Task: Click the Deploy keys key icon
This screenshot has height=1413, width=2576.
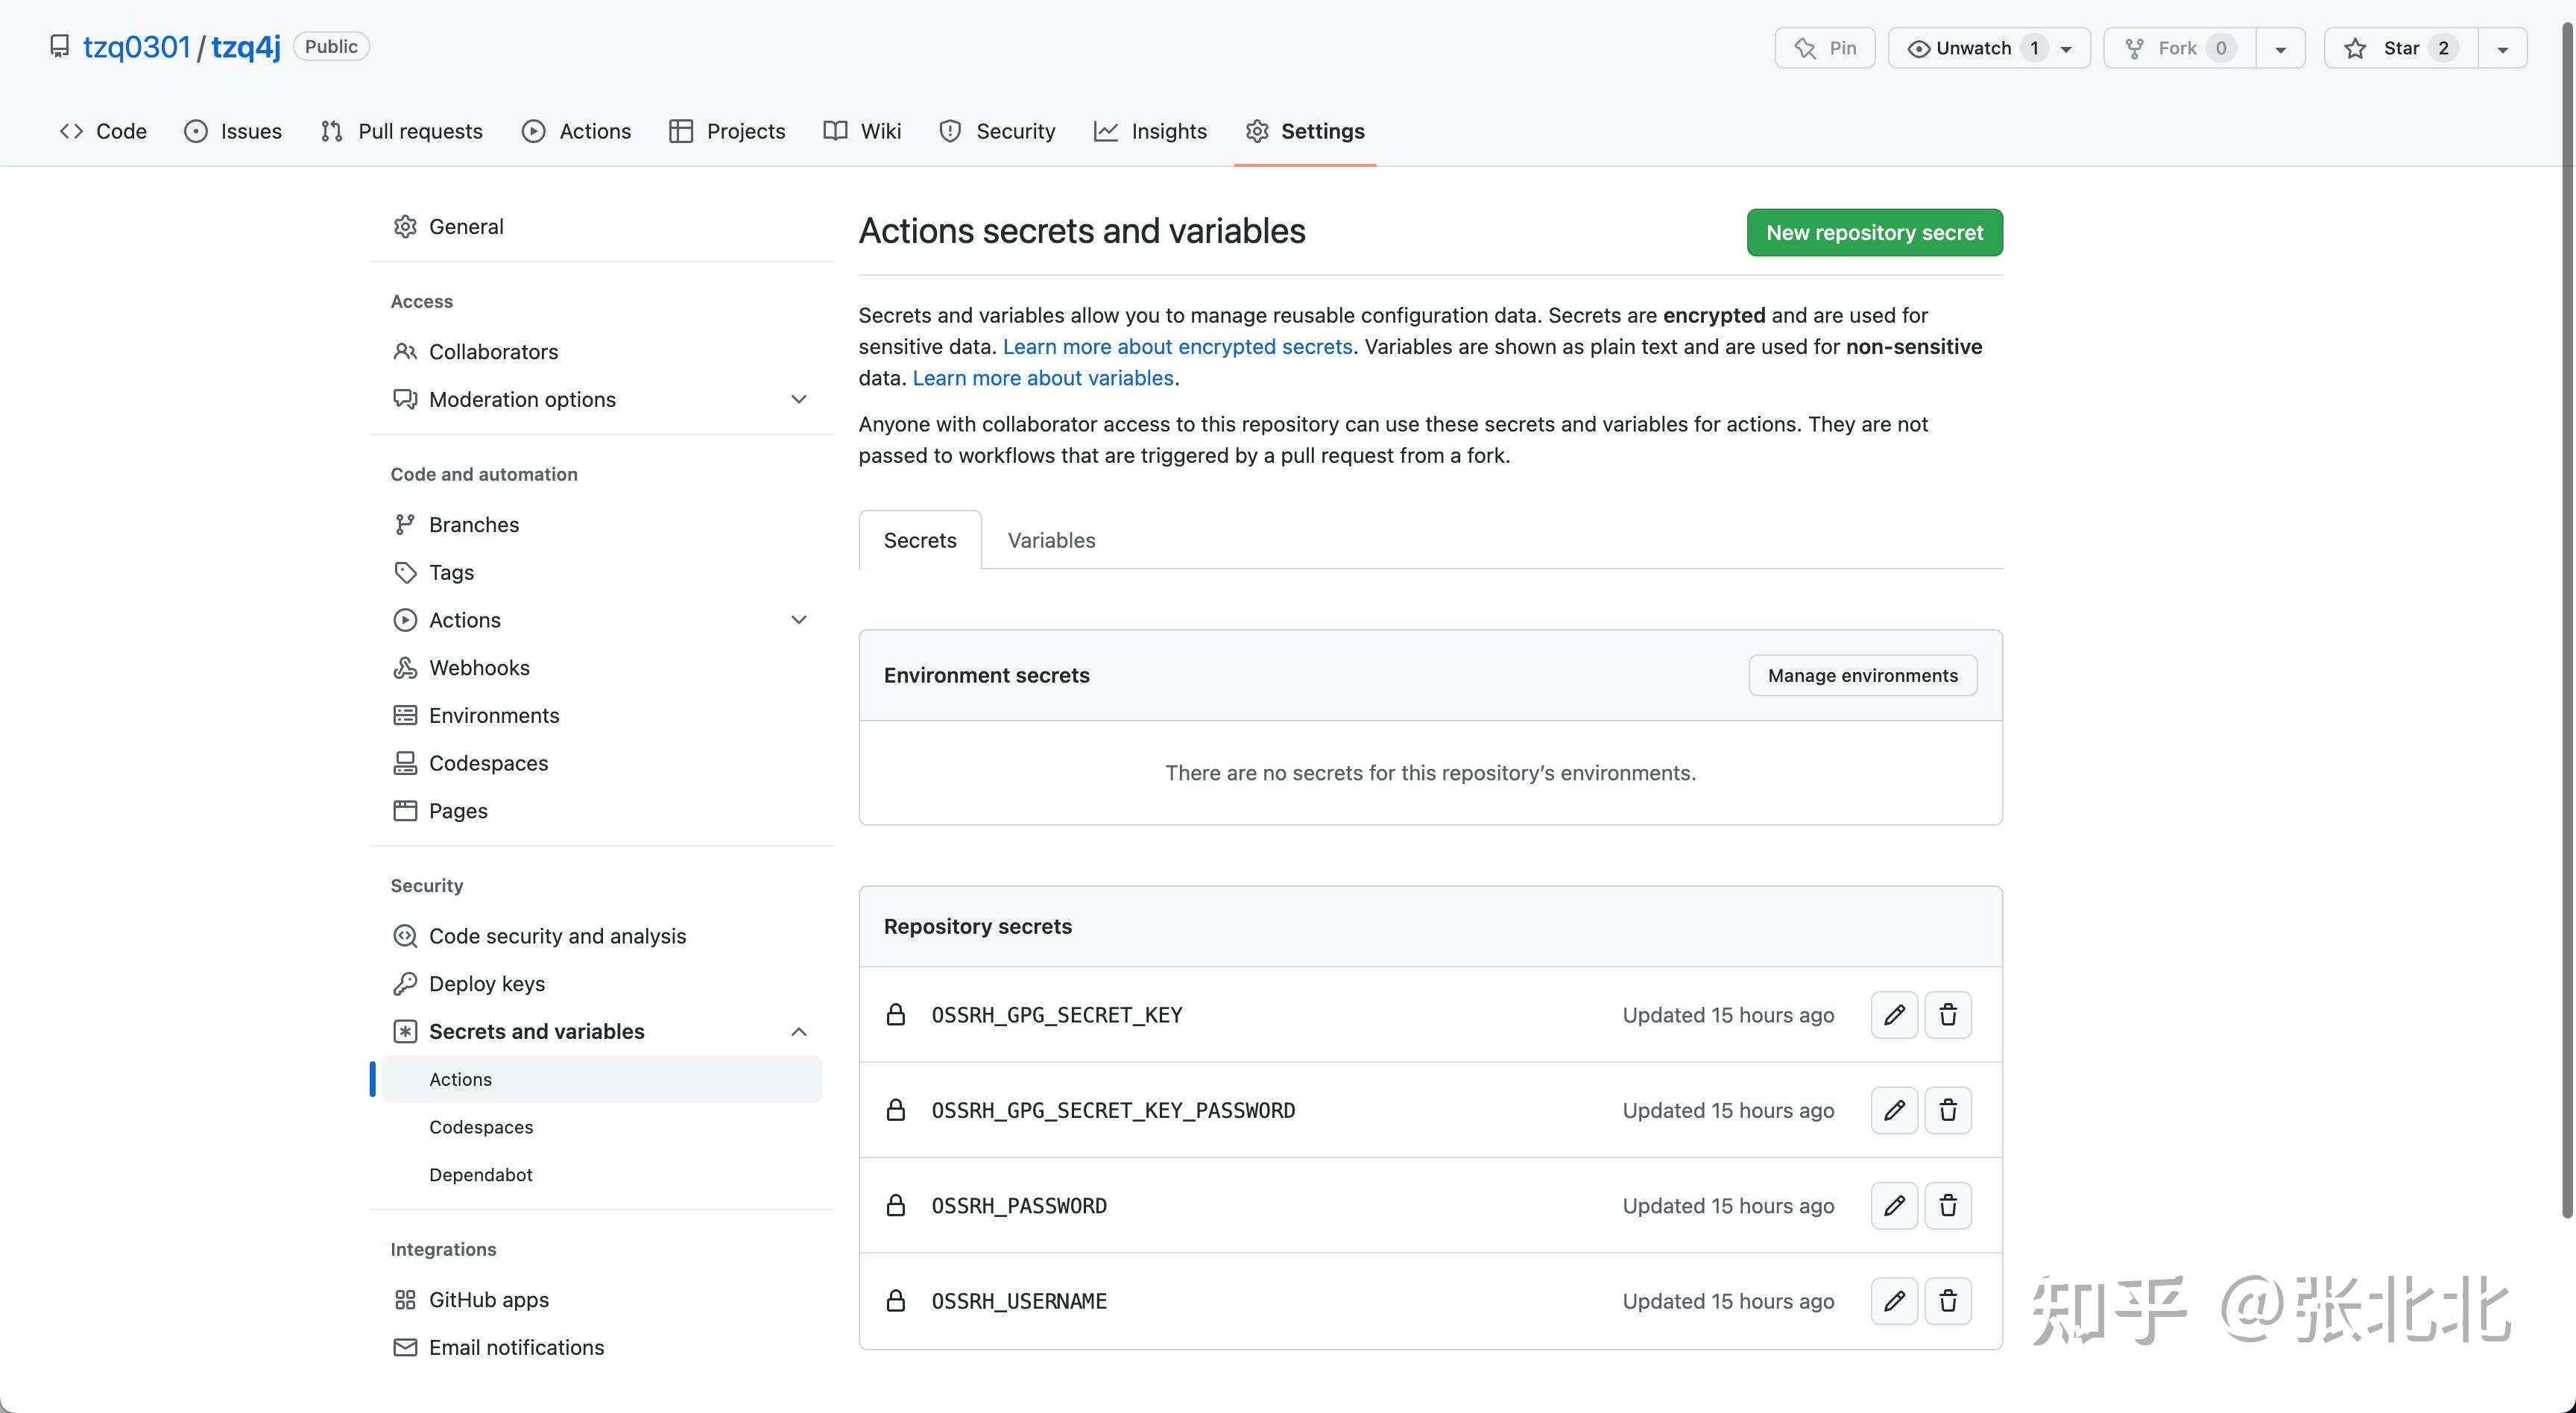Action: [405, 984]
